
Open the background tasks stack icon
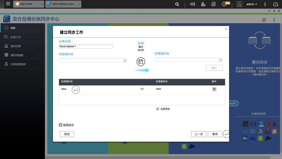pos(203,4)
